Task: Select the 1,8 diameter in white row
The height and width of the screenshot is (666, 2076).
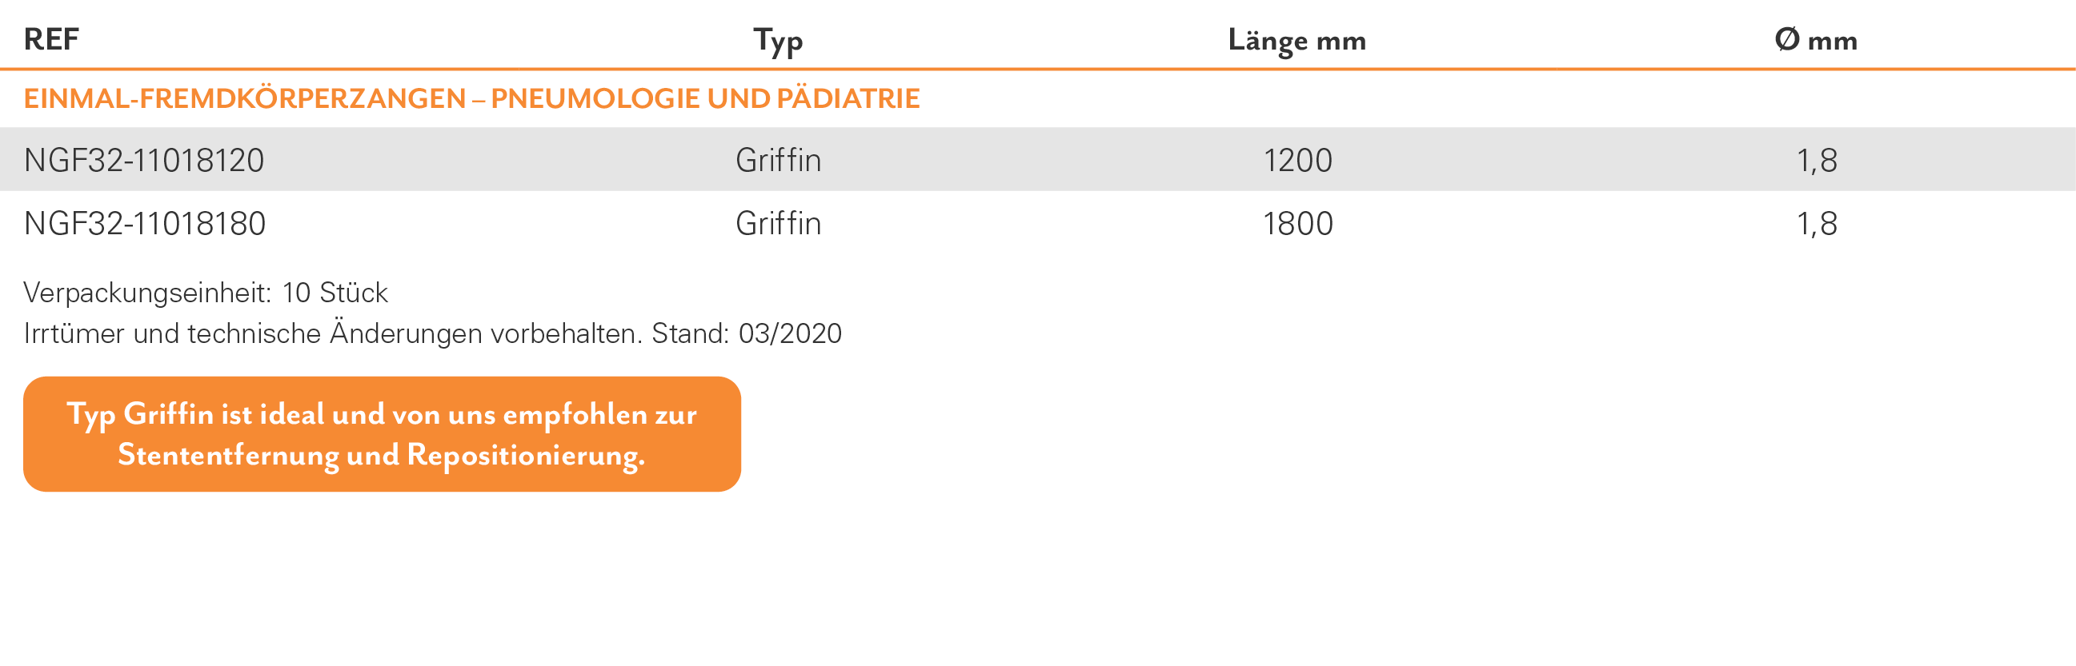Action: tap(1817, 224)
